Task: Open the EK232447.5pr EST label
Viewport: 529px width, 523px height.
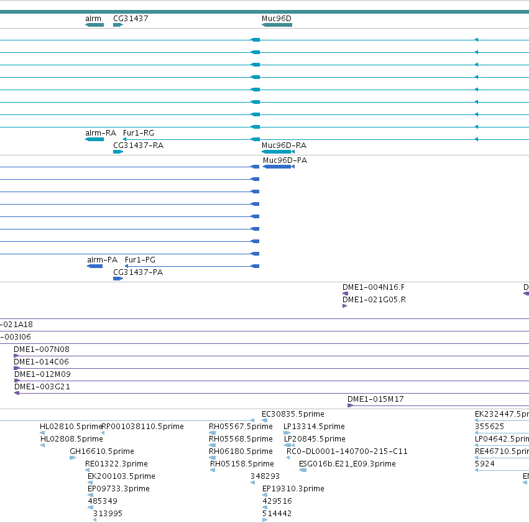Action: point(502,414)
